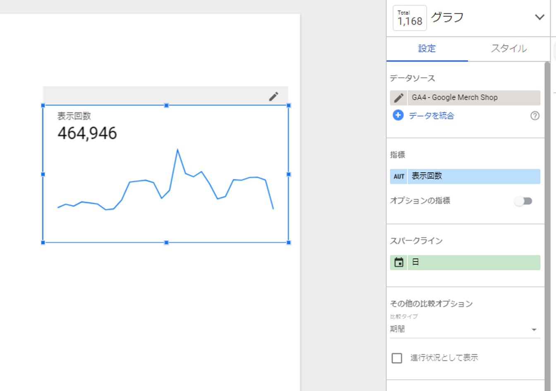Click the データソース section heading
The height and width of the screenshot is (391, 556).
(412, 78)
